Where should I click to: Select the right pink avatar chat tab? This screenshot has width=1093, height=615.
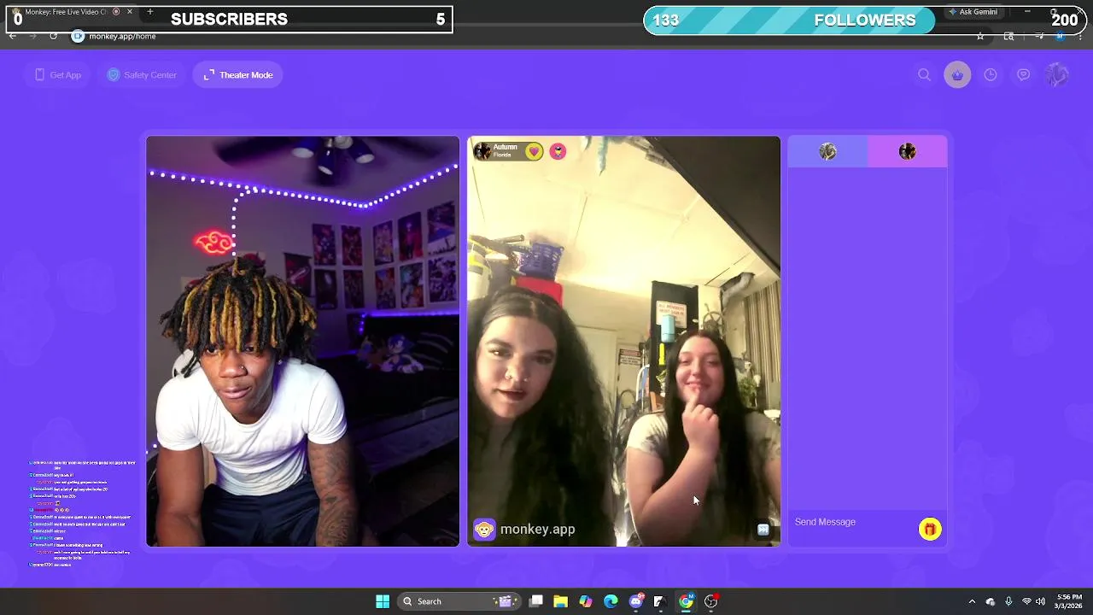click(x=907, y=152)
